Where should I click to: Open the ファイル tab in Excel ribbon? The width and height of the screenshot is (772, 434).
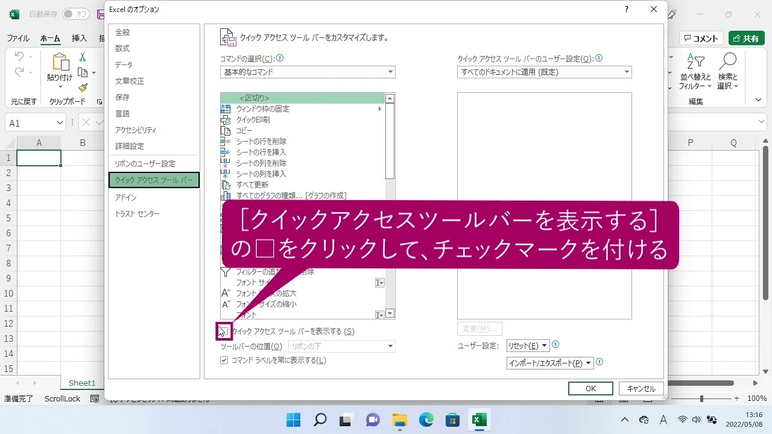(18, 38)
